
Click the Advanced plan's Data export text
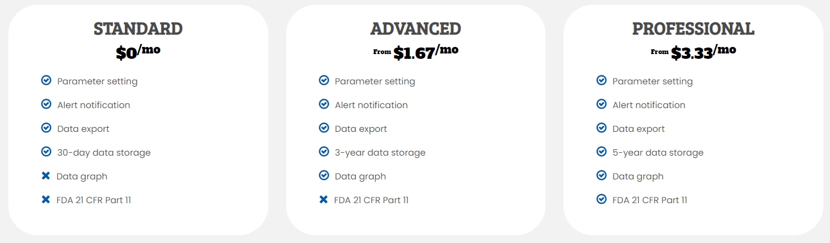361,129
